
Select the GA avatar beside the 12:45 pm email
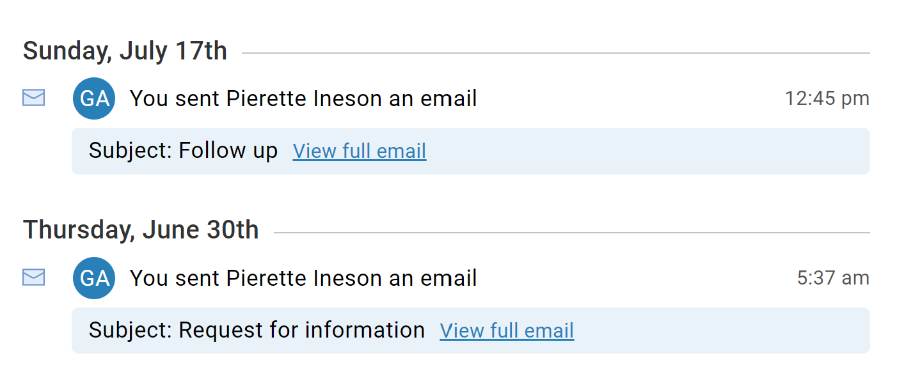coord(94,98)
